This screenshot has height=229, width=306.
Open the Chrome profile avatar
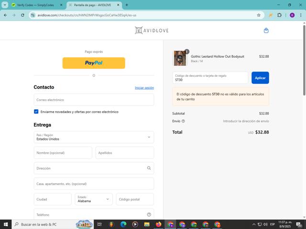pos(292,15)
